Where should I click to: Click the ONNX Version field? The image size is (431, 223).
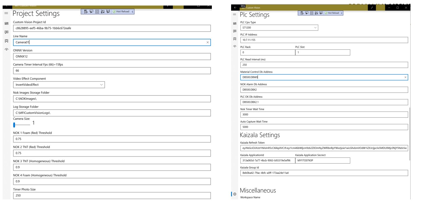tap(112, 57)
